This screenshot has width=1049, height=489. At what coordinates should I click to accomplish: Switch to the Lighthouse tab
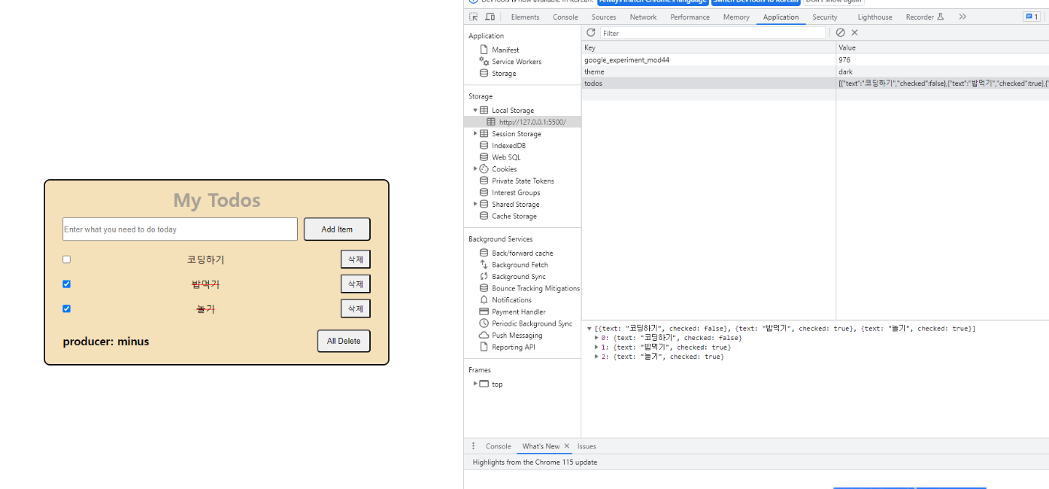click(875, 17)
